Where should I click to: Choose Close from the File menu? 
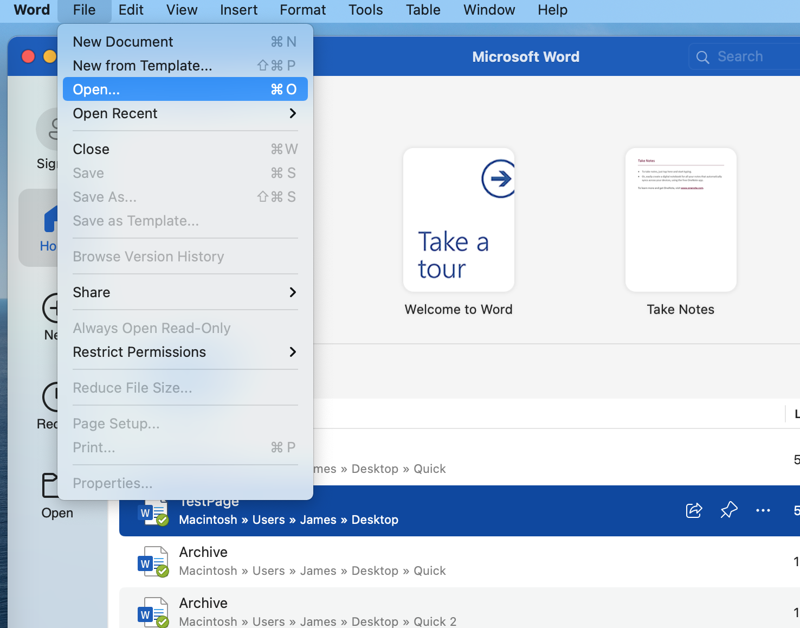point(185,149)
